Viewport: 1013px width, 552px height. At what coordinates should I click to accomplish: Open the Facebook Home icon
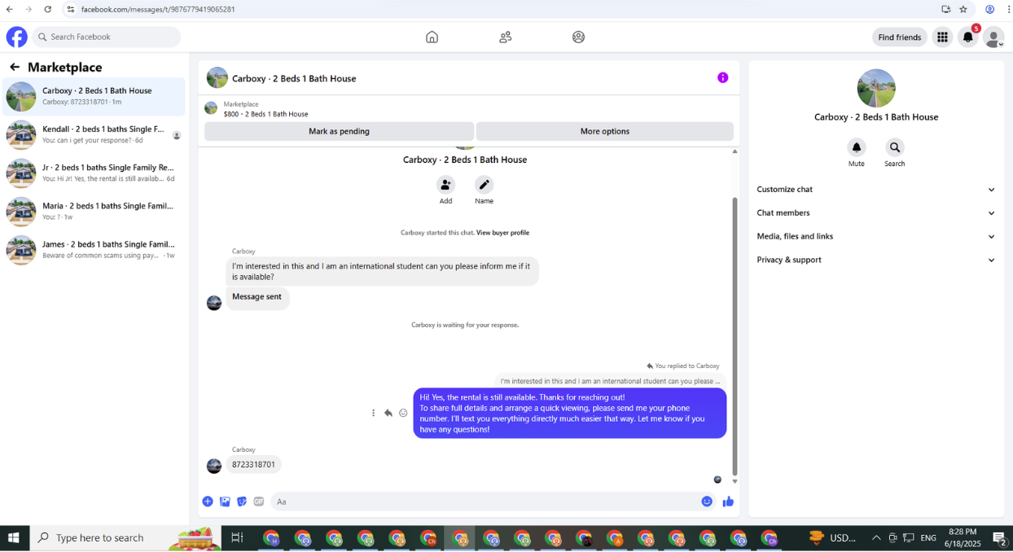pos(432,37)
